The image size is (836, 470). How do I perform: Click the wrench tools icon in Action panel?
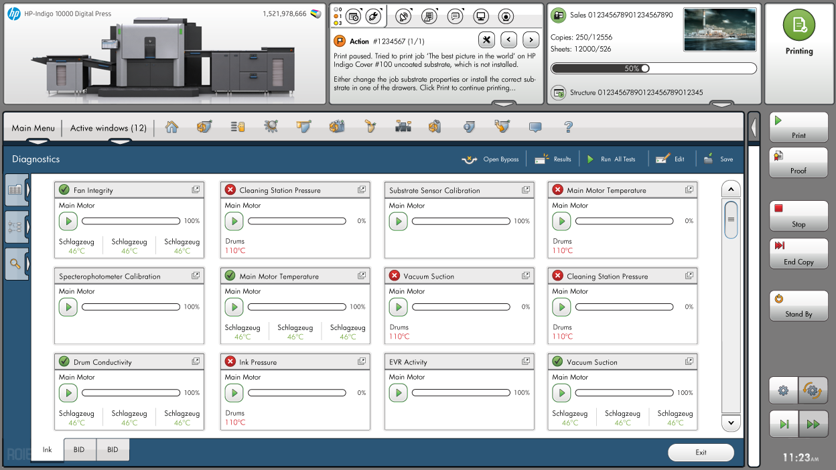pyautogui.click(x=487, y=40)
